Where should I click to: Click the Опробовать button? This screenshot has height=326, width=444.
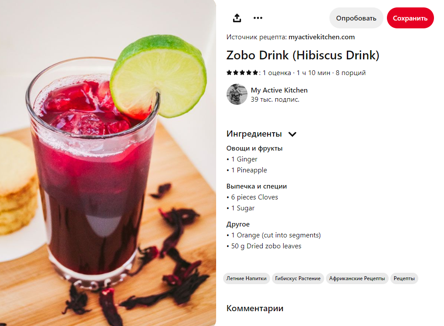pyautogui.click(x=356, y=18)
